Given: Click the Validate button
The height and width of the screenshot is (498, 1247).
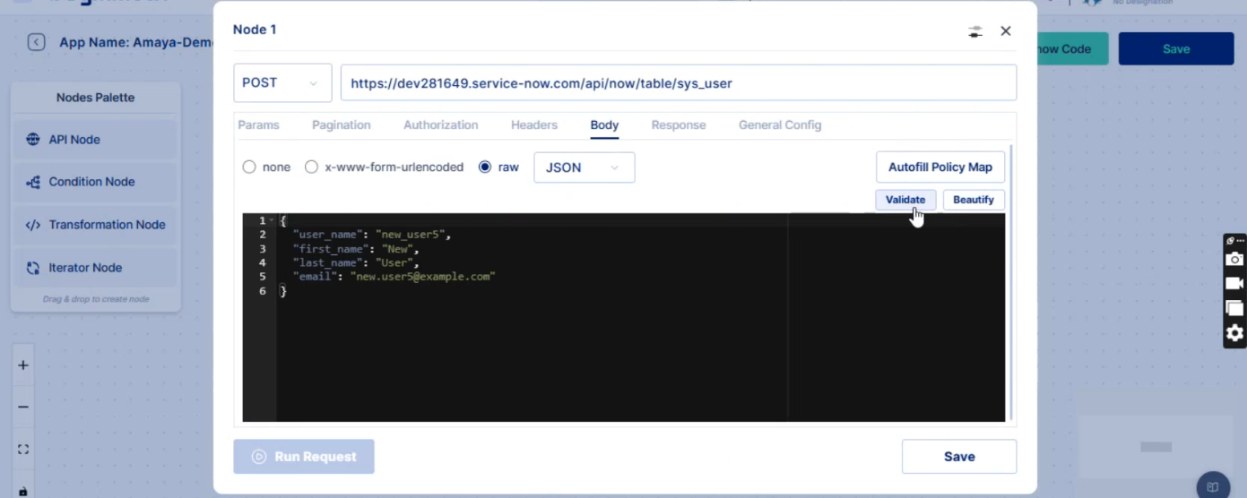Looking at the screenshot, I should point(905,200).
